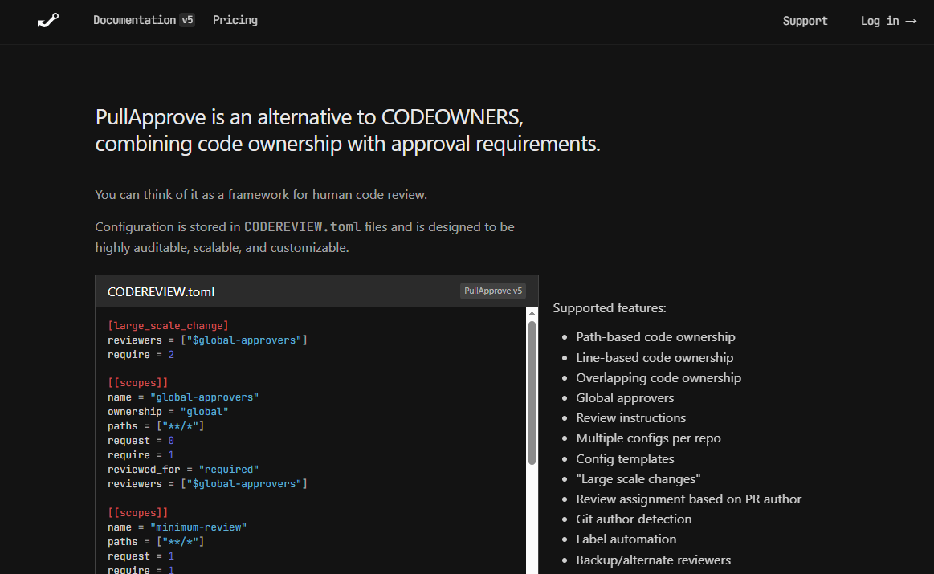Click the 'Global approvers' feature item
934x574 pixels.
(x=625, y=397)
